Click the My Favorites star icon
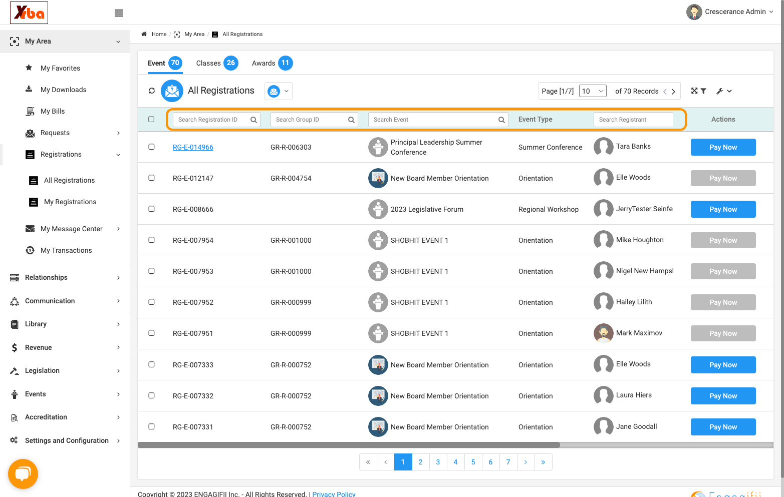This screenshot has width=784, height=497. pyautogui.click(x=29, y=68)
